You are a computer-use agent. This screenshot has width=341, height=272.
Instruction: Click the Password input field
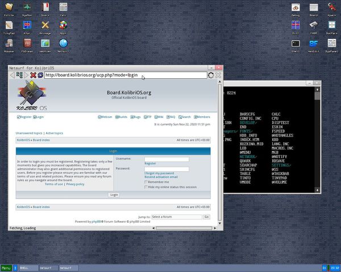click(167, 169)
